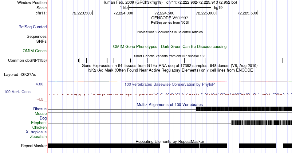Select the Chicken alignment row label
The width and height of the screenshot is (292, 153).
click(39, 127)
